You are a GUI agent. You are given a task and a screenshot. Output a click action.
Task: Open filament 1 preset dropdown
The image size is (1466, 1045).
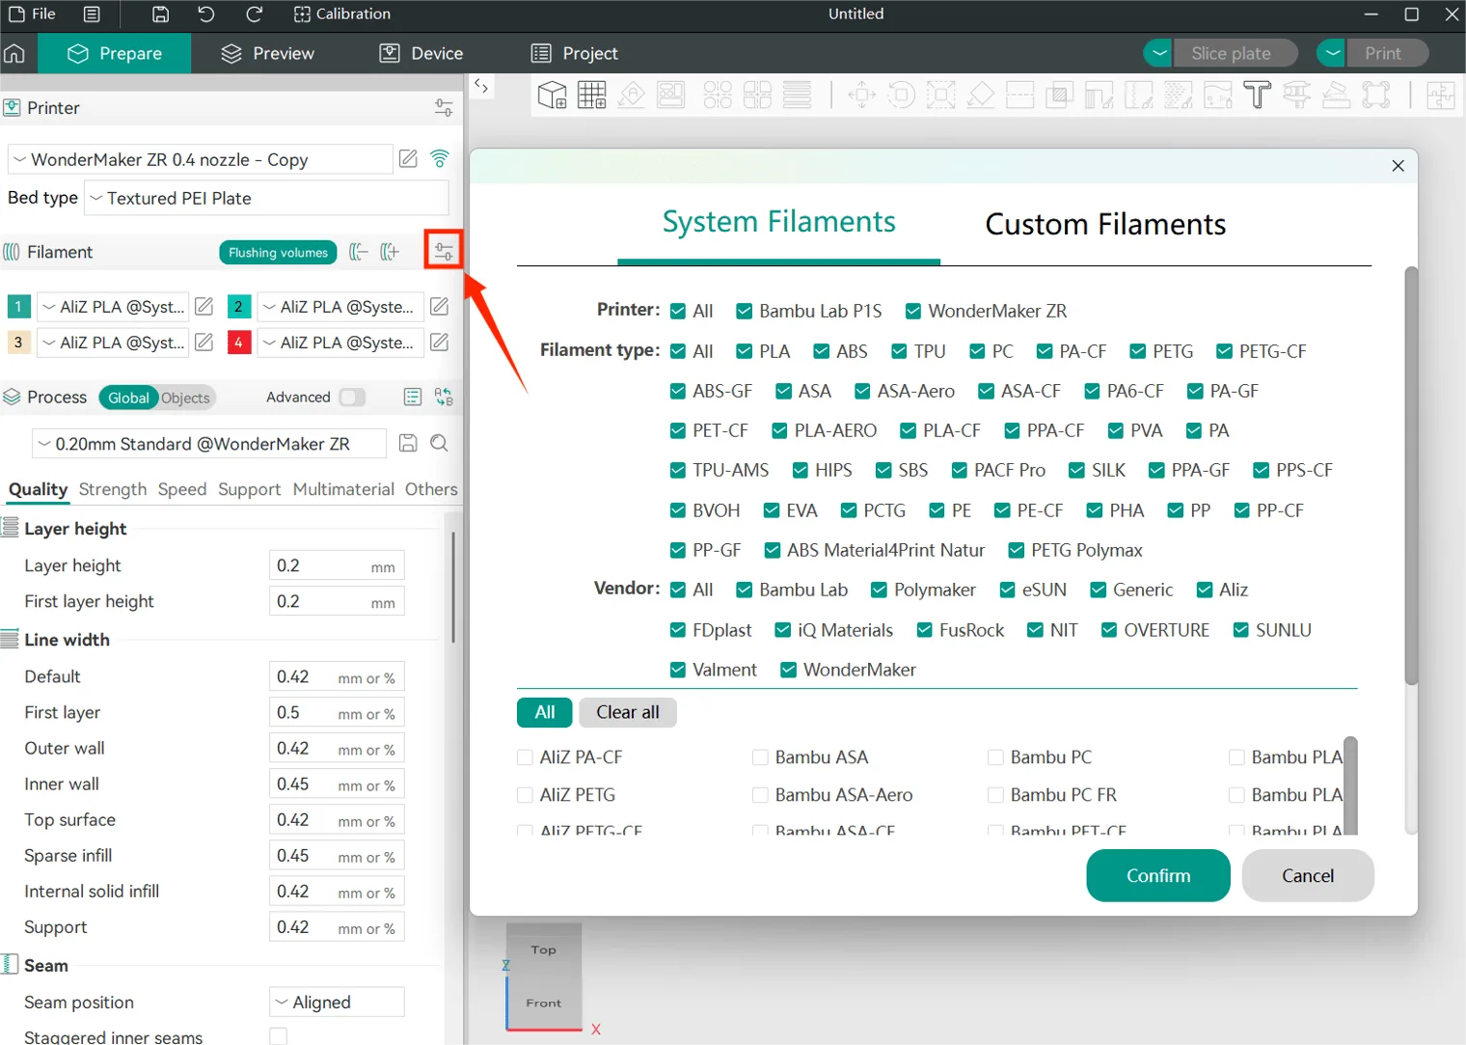(113, 307)
